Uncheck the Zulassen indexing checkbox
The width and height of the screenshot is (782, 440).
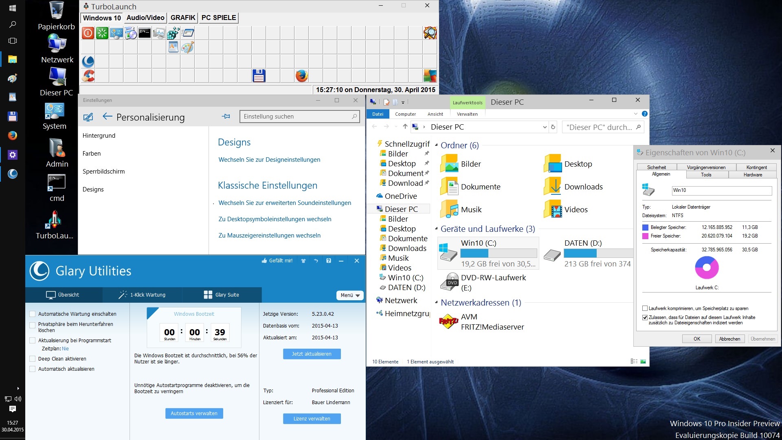coord(645,317)
